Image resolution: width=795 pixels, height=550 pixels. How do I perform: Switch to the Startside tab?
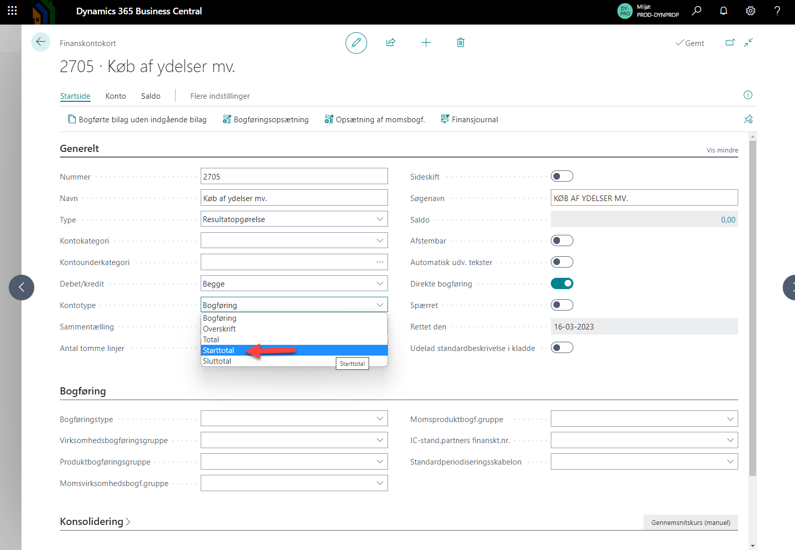point(75,96)
